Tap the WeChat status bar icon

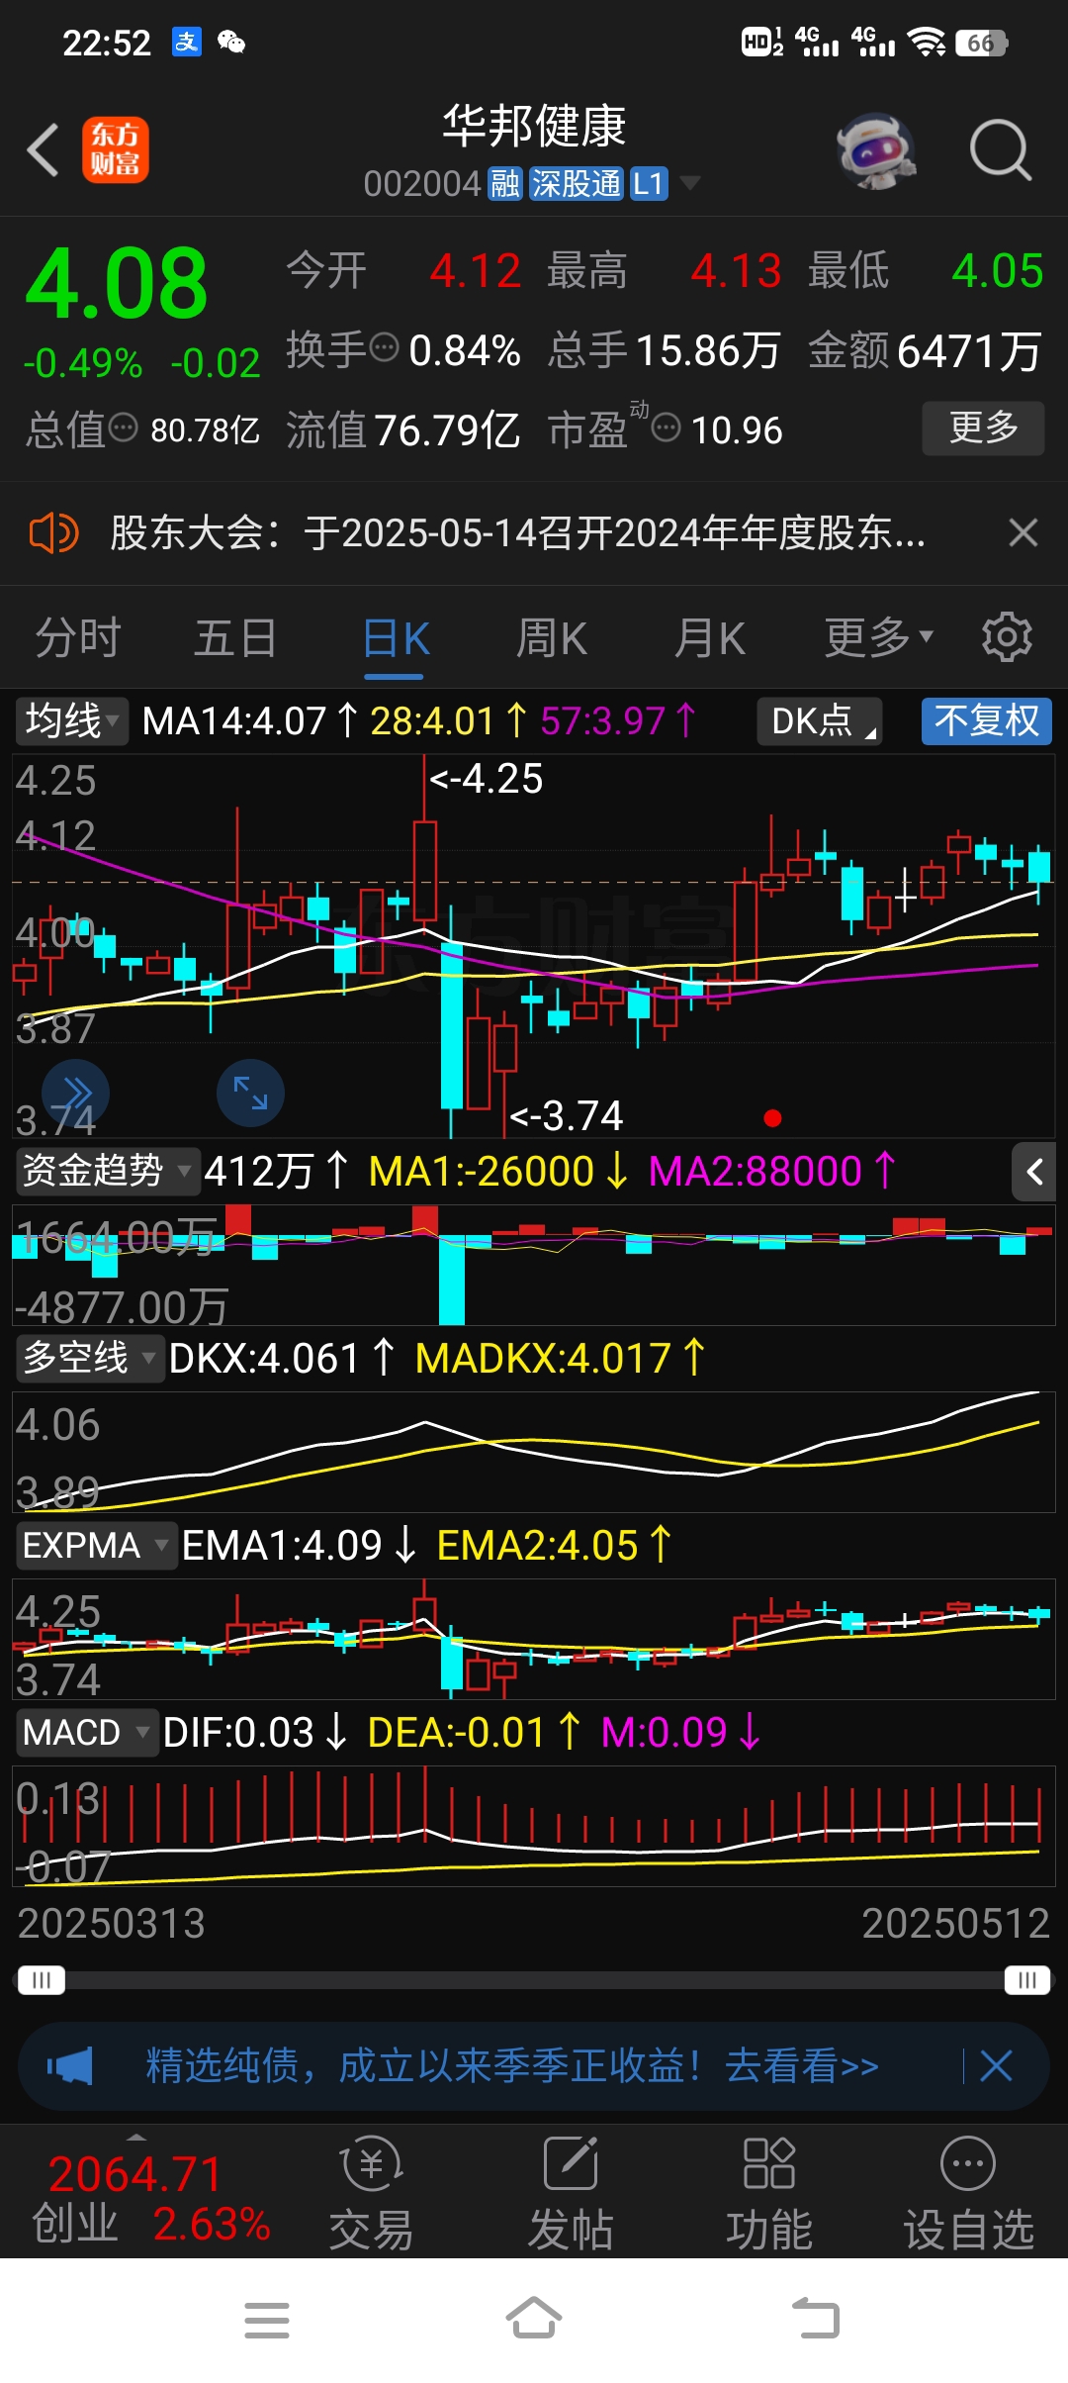coord(231,42)
